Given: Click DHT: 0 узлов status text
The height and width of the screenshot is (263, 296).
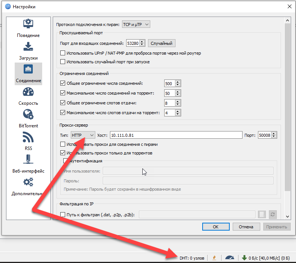Looking at the screenshot, I should click(192, 258).
